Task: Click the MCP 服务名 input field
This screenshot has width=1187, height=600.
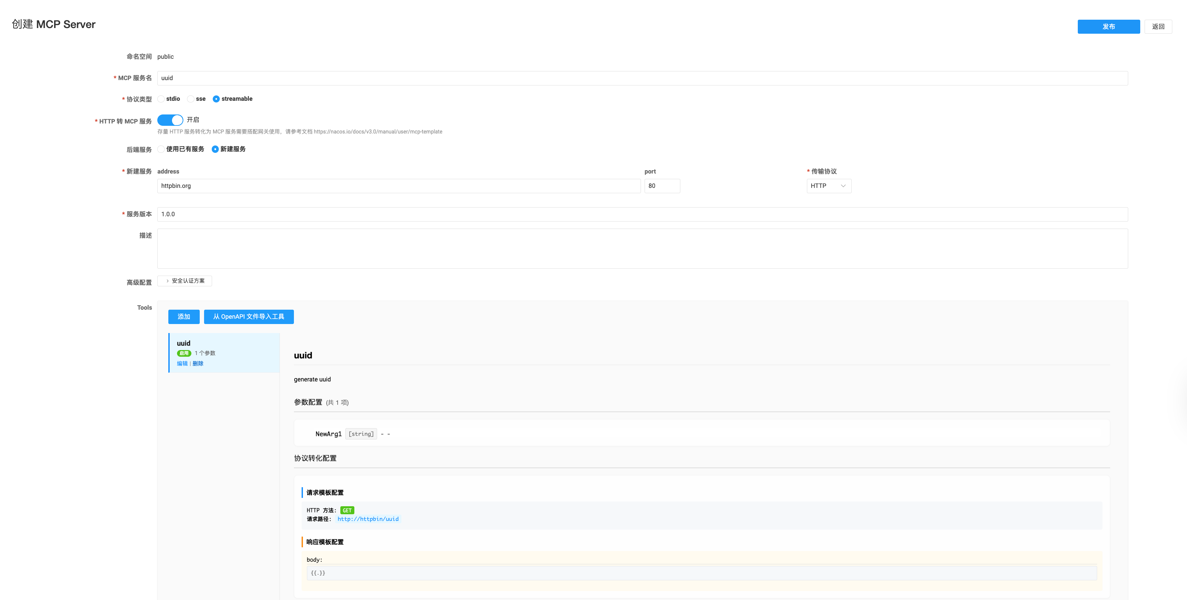Action: pos(642,78)
